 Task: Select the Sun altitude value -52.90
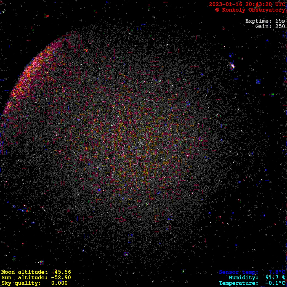[61, 278]
